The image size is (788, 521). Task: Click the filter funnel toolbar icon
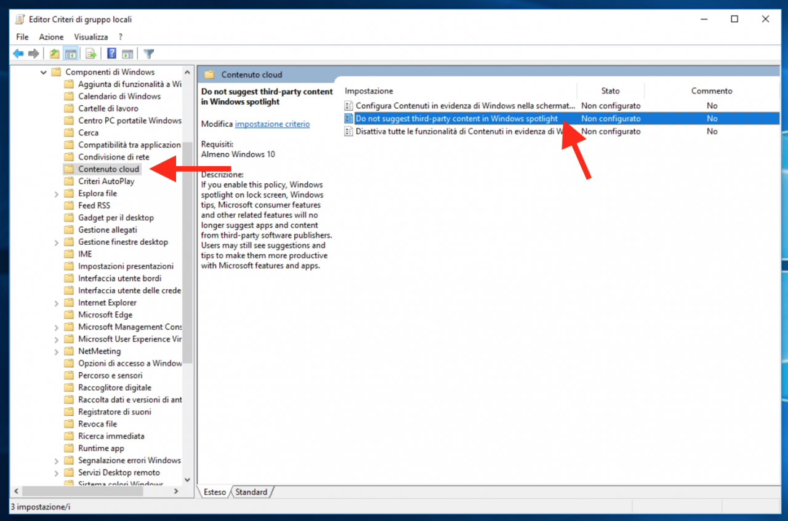(148, 54)
